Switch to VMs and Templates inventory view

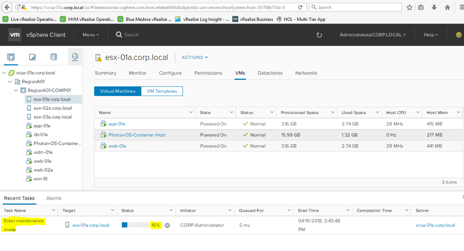click(x=32, y=57)
